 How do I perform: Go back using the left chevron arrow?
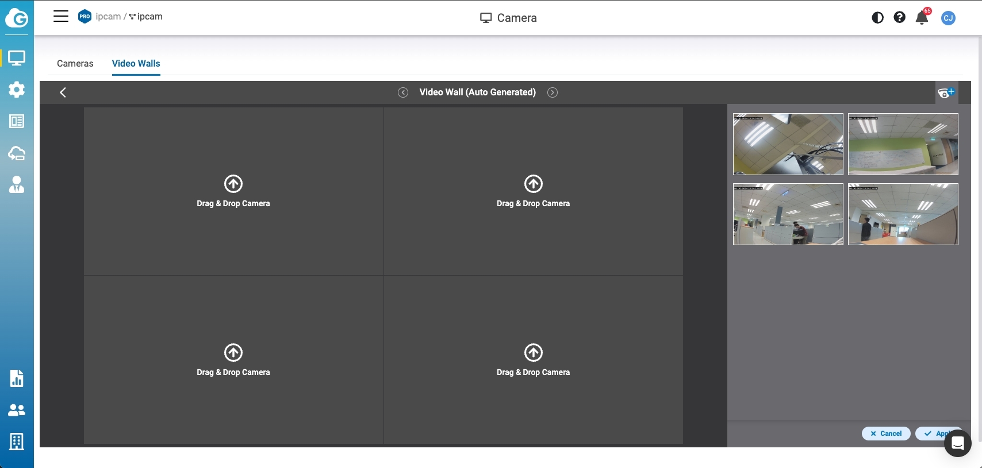(63, 92)
